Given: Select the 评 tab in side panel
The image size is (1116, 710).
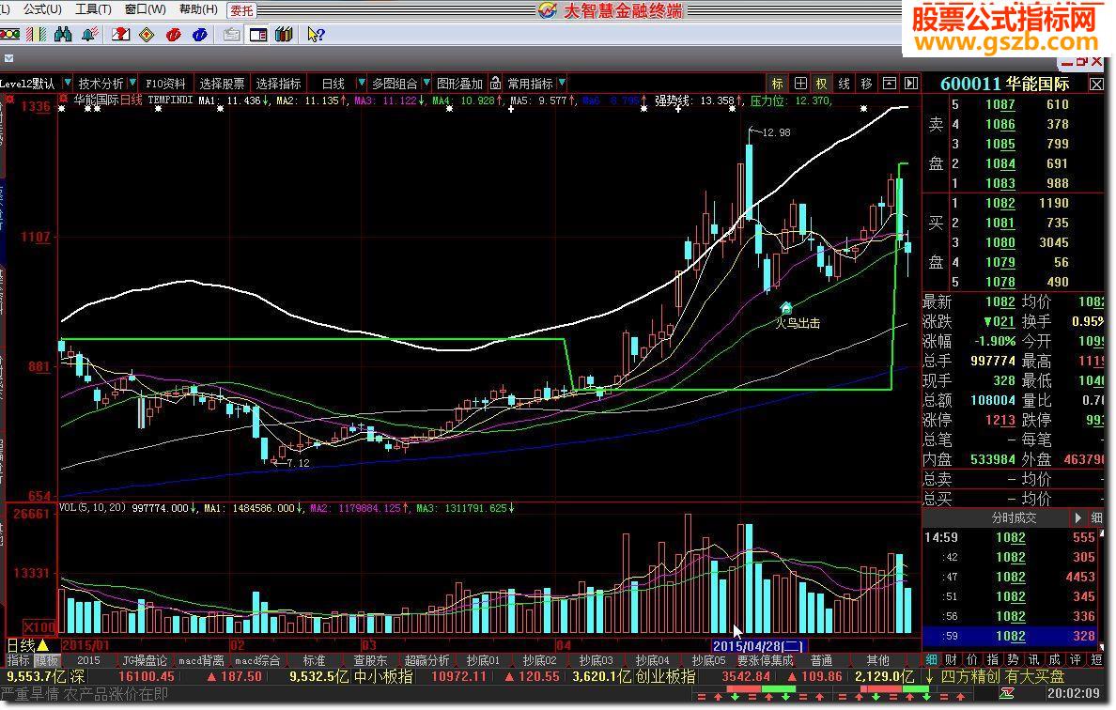Looking at the screenshot, I should pyautogui.click(x=1075, y=660).
